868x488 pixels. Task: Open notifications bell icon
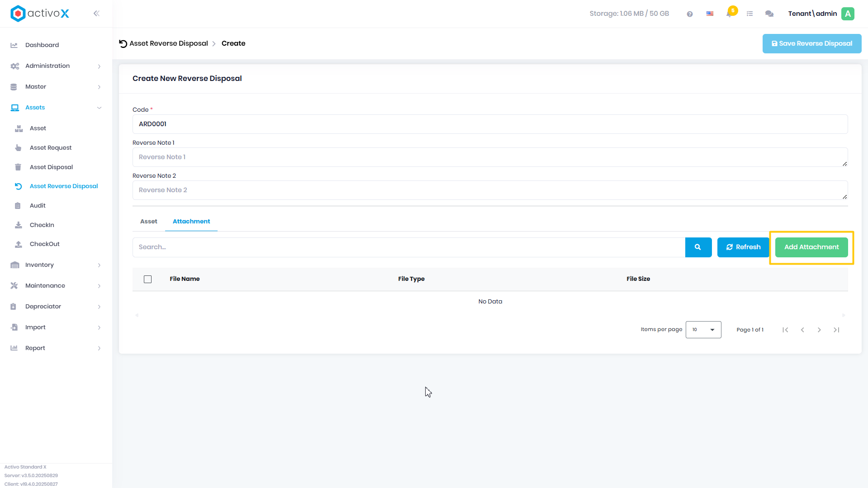(x=729, y=14)
